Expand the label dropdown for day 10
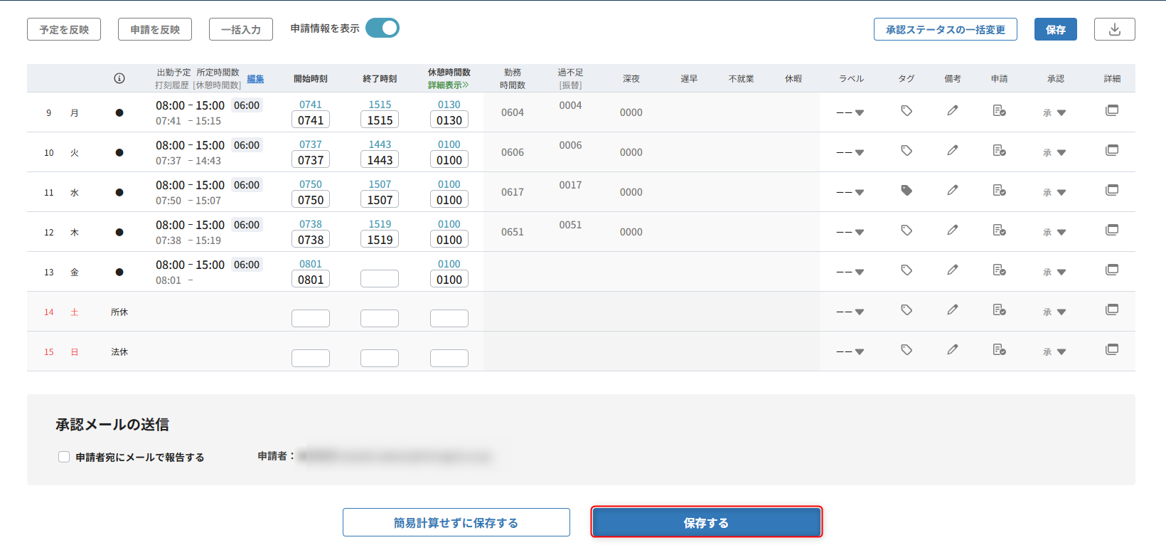The width and height of the screenshot is (1166, 545). pos(850,152)
